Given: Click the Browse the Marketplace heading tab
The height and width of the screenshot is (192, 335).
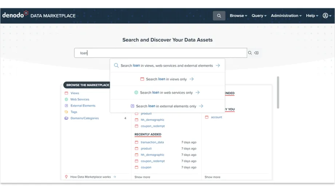Looking at the screenshot, I should pyautogui.click(x=87, y=85).
